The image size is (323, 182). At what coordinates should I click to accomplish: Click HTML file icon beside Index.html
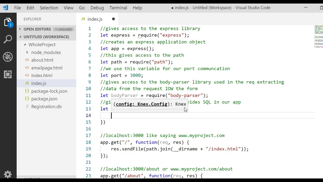click(x=27, y=76)
